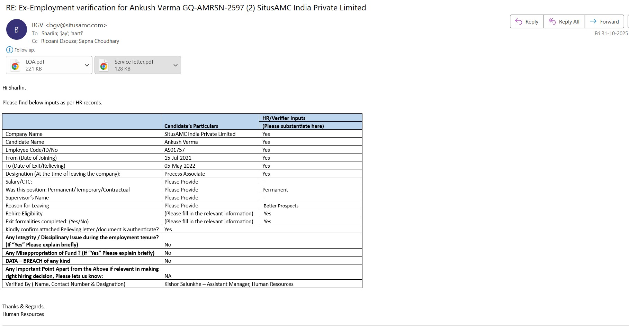629x326 pixels.
Task: Click the reply arrow icon
Action: click(x=519, y=21)
